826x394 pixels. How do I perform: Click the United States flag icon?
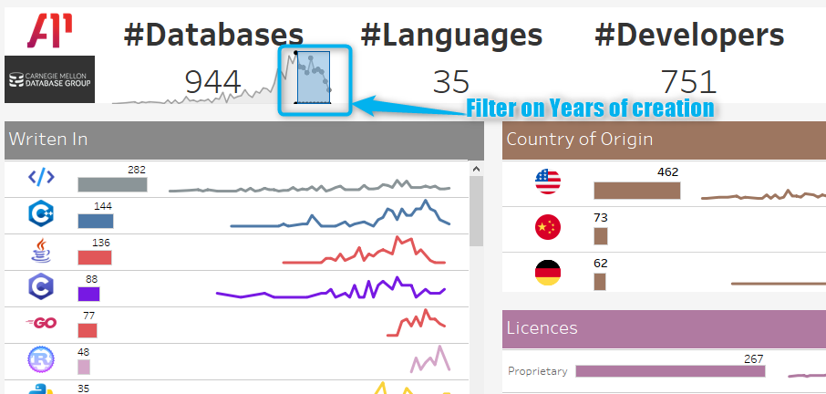[x=548, y=181]
